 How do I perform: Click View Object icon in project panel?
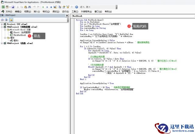click(x=6, y=20)
